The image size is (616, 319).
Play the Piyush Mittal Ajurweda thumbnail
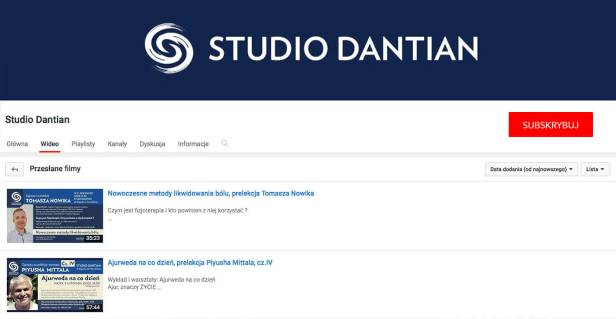[55, 285]
